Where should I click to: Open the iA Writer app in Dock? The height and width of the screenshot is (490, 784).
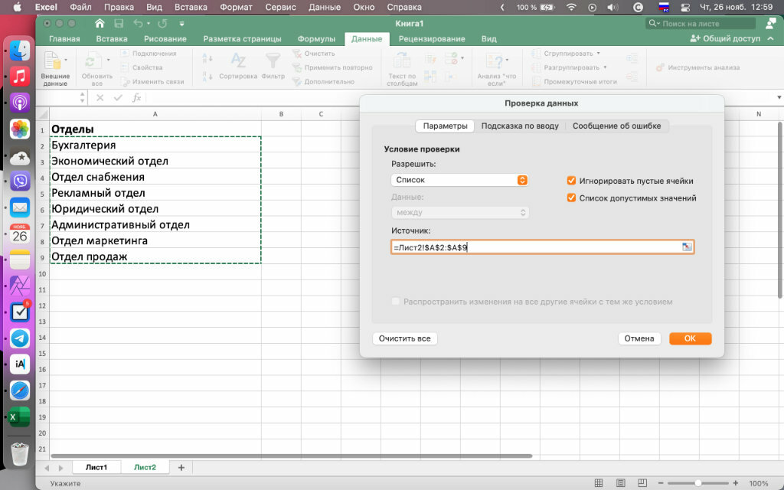(x=20, y=364)
